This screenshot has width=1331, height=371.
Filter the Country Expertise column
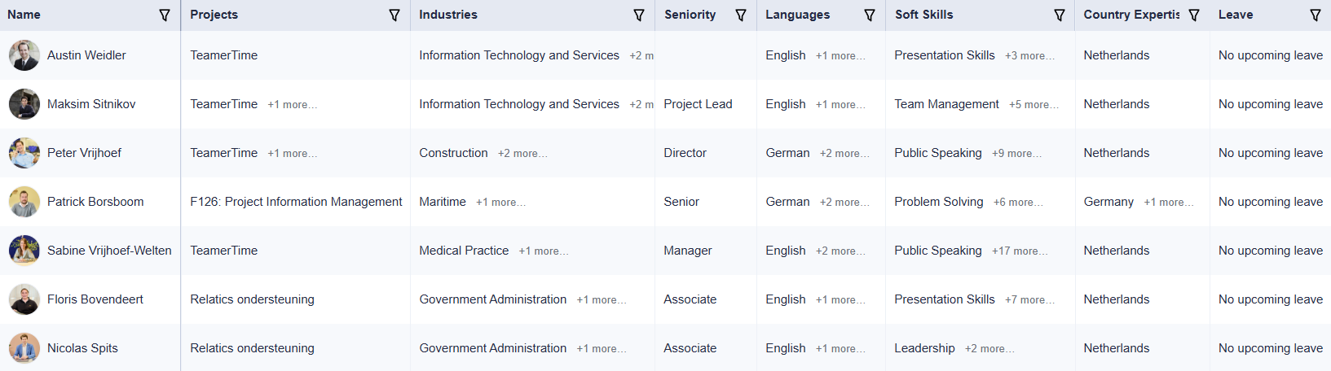[x=1194, y=15]
